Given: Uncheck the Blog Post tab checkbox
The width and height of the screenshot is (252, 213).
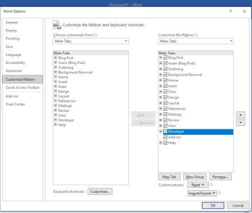Looking at the screenshot, I should (x=165, y=58).
